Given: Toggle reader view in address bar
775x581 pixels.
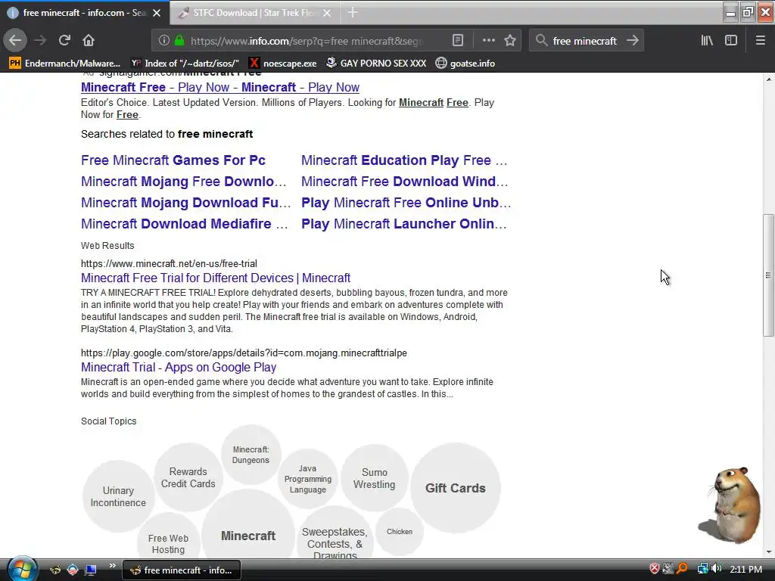Looking at the screenshot, I should tap(458, 41).
